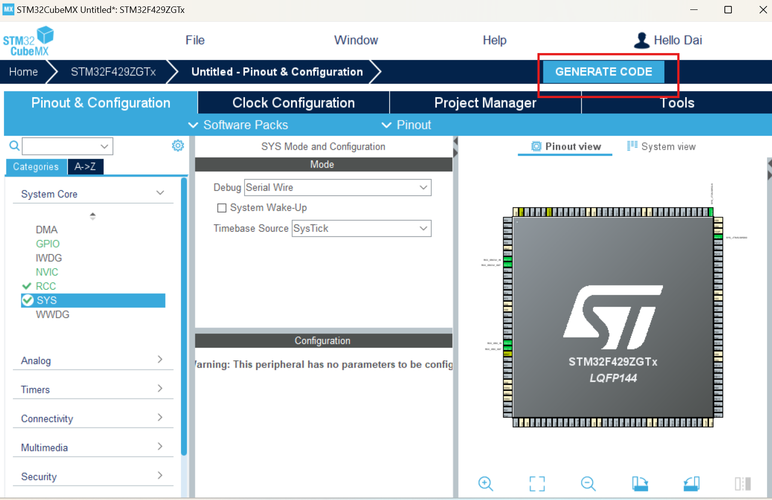Click the checkmark circle beside SYS

coord(28,300)
